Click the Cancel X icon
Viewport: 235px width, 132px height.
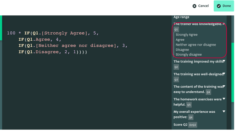(194, 6)
